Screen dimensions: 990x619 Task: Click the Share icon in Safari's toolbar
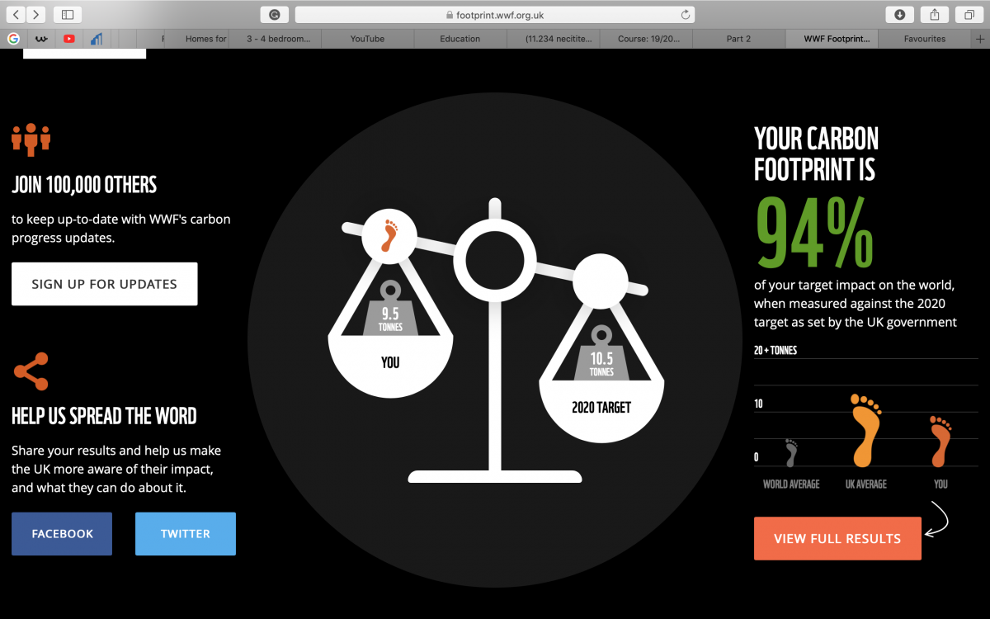coord(935,14)
